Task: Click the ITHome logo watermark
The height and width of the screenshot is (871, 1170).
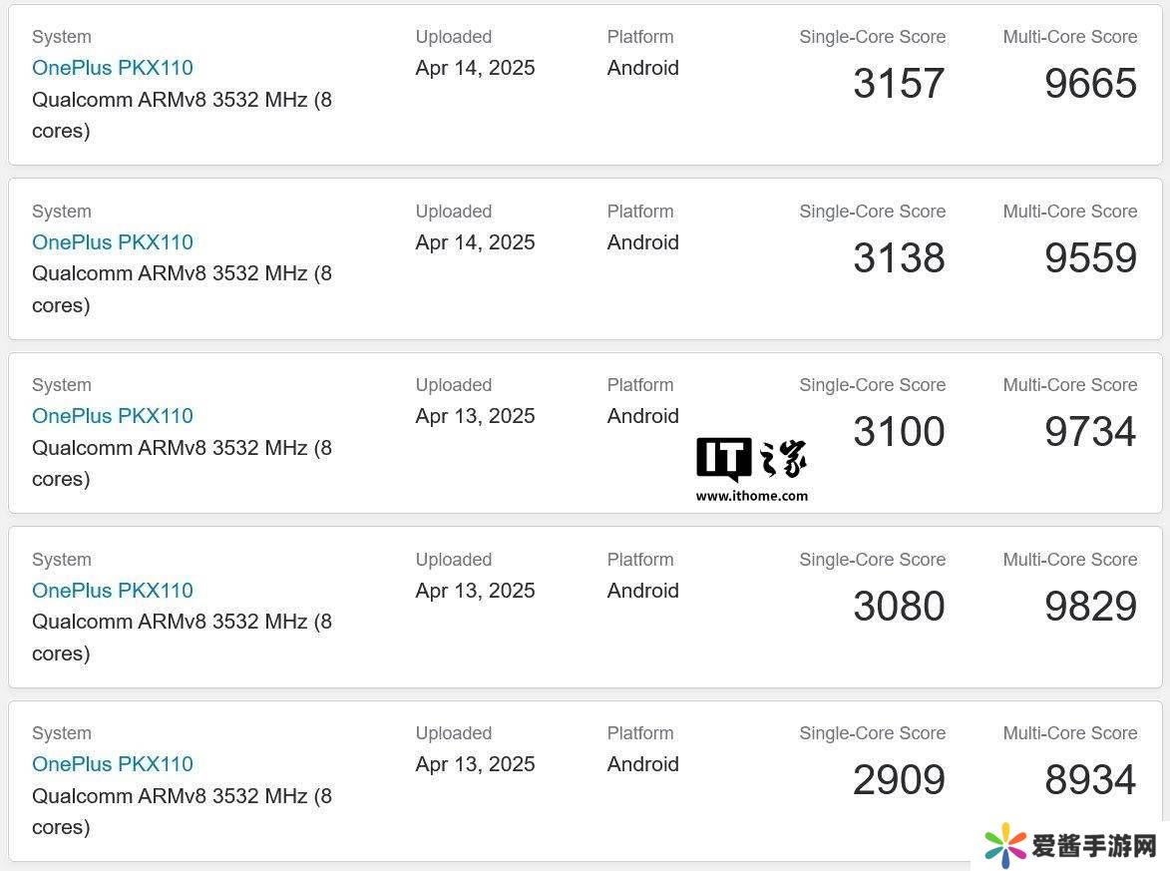Action: (x=750, y=460)
